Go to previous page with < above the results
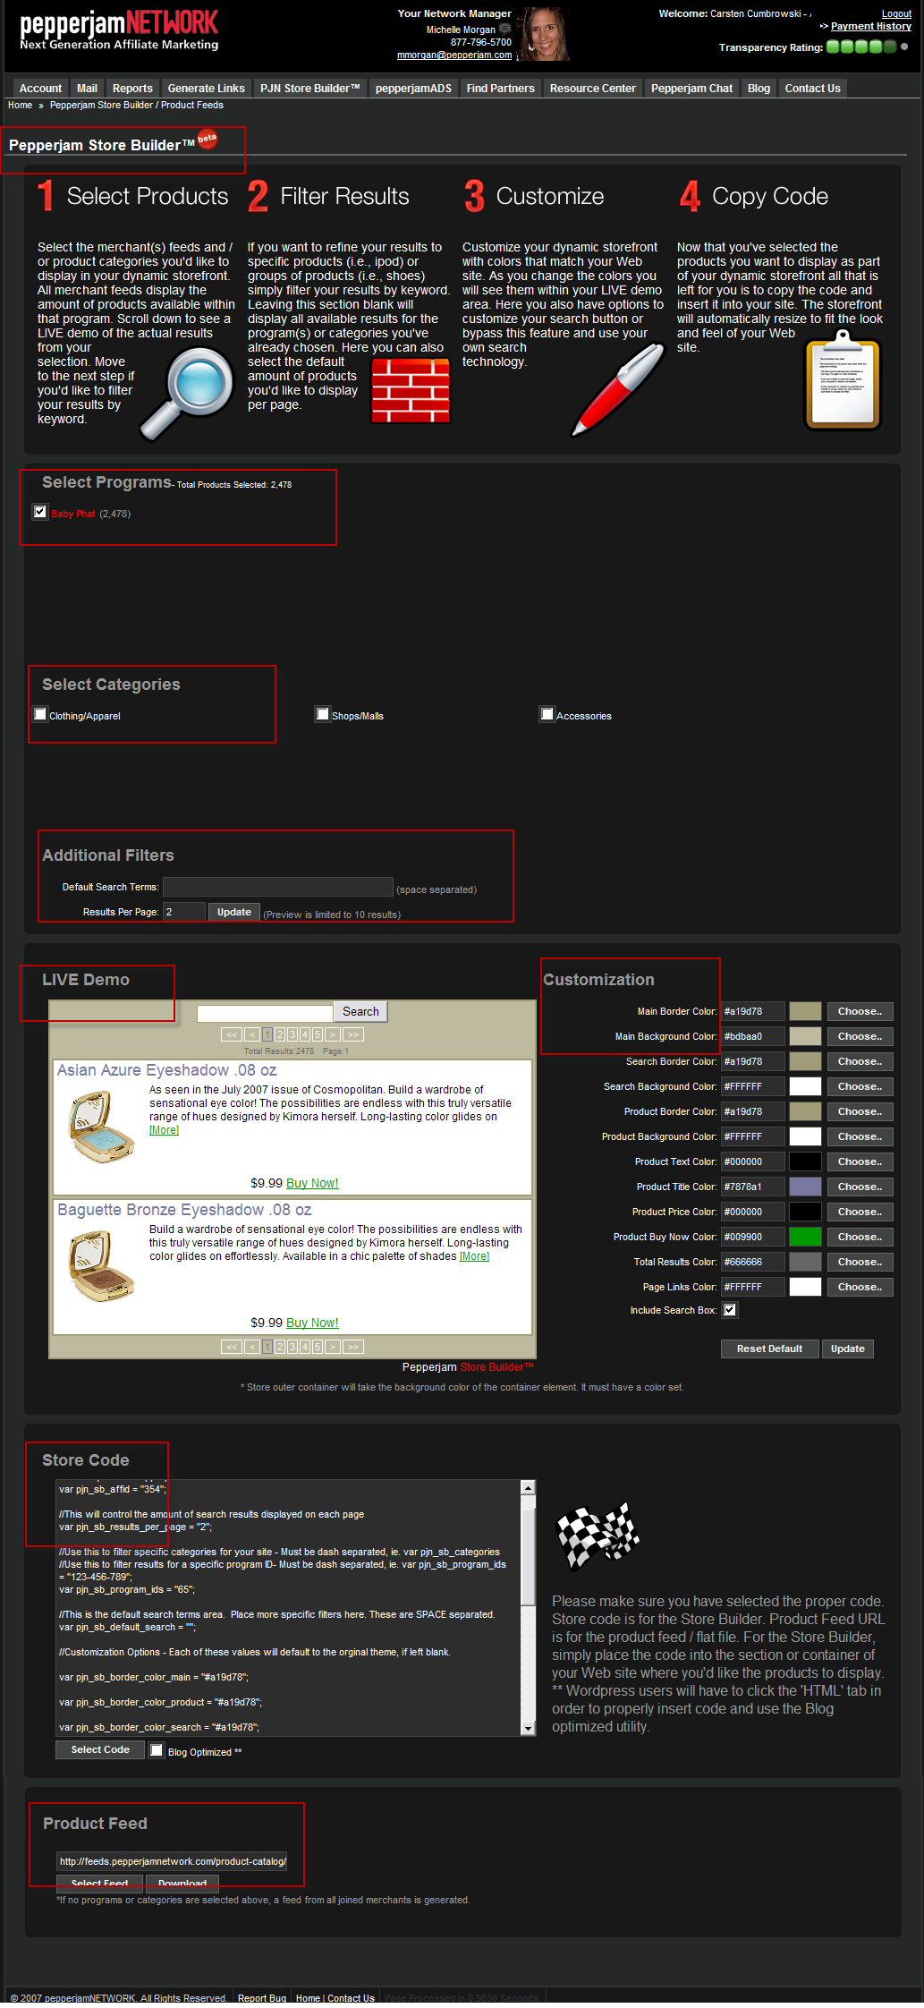This screenshot has width=924, height=2008. 252,1034
